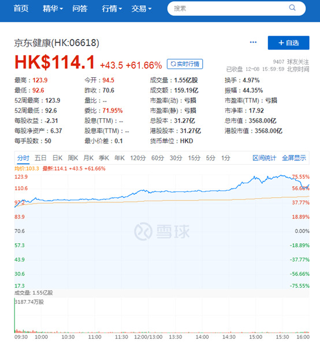Switch to the 年K chart tab

(x=120, y=158)
